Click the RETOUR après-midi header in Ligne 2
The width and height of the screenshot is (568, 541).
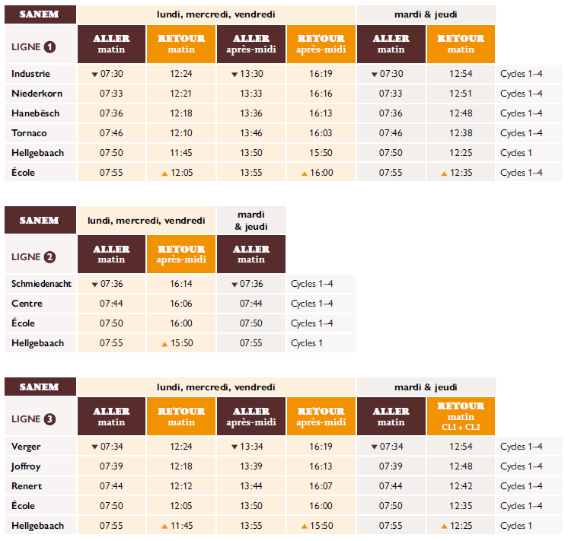point(181,254)
